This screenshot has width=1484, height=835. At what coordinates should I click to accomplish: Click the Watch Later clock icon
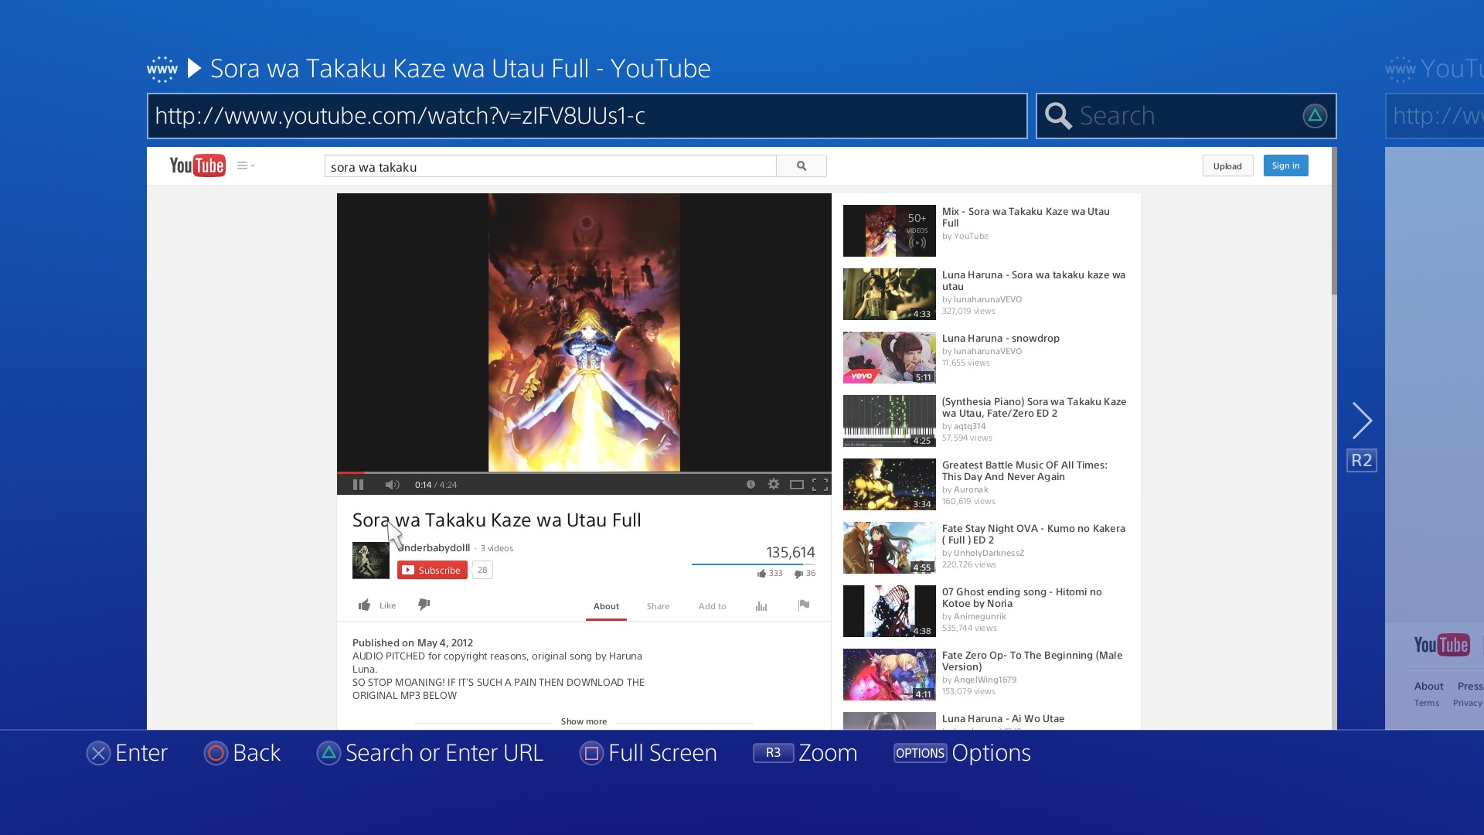click(x=751, y=485)
